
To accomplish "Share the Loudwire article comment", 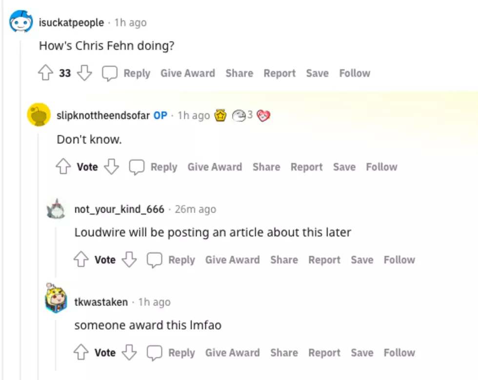I will tap(284, 260).
